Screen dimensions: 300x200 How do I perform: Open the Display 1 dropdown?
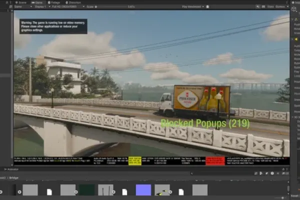(42, 6)
